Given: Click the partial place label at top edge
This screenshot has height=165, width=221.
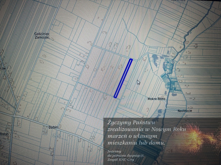Looking at the screenshot, I should (178, 1).
